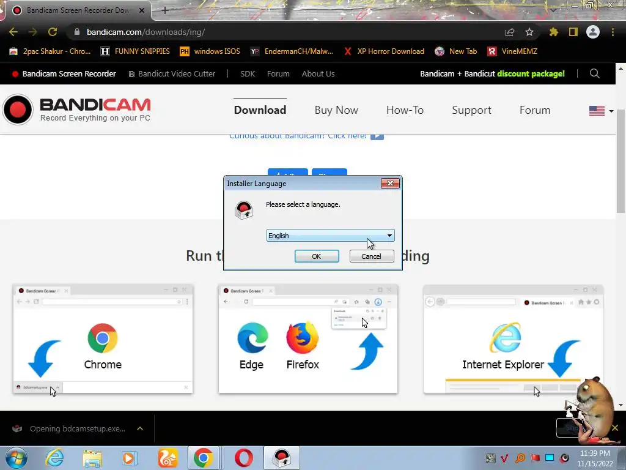The image size is (626, 470).
Task: Close the Chrome downloads bar
Action: [615, 428]
